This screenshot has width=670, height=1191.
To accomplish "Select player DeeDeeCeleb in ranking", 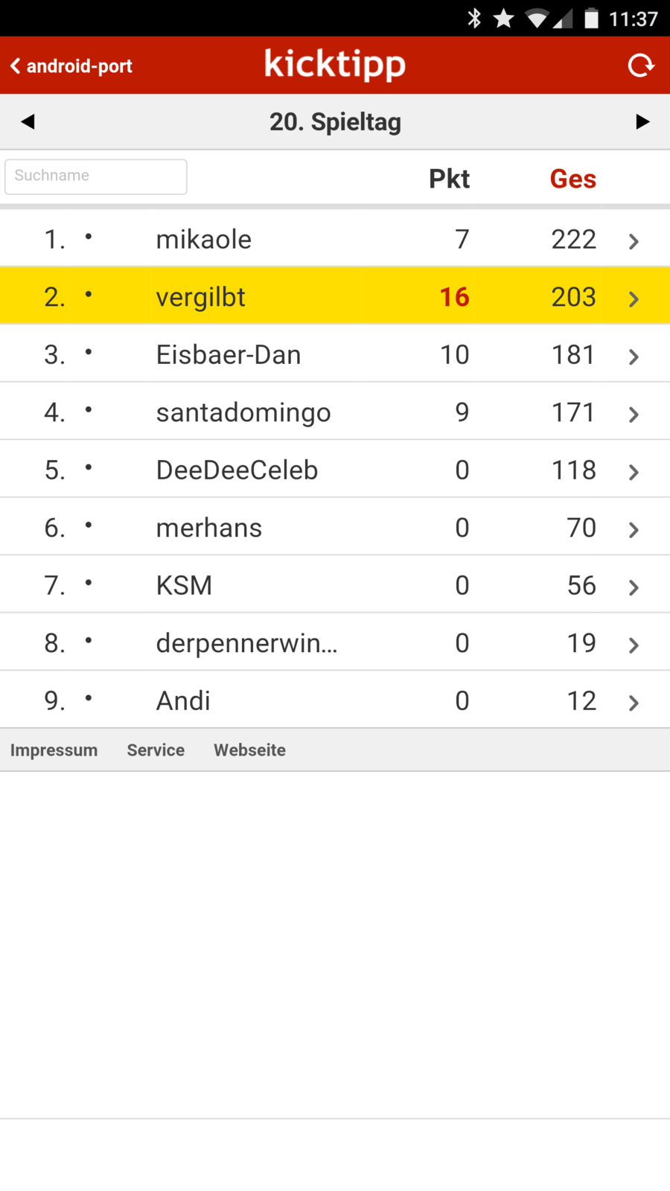I will click(237, 470).
